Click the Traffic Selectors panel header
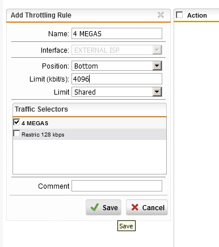The height and width of the screenshot is (247, 219). [90, 109]
